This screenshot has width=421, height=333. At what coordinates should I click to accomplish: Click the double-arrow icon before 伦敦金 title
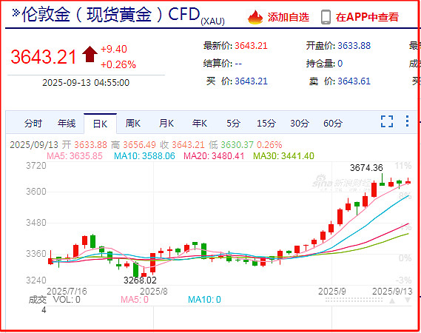coord(16,13)
